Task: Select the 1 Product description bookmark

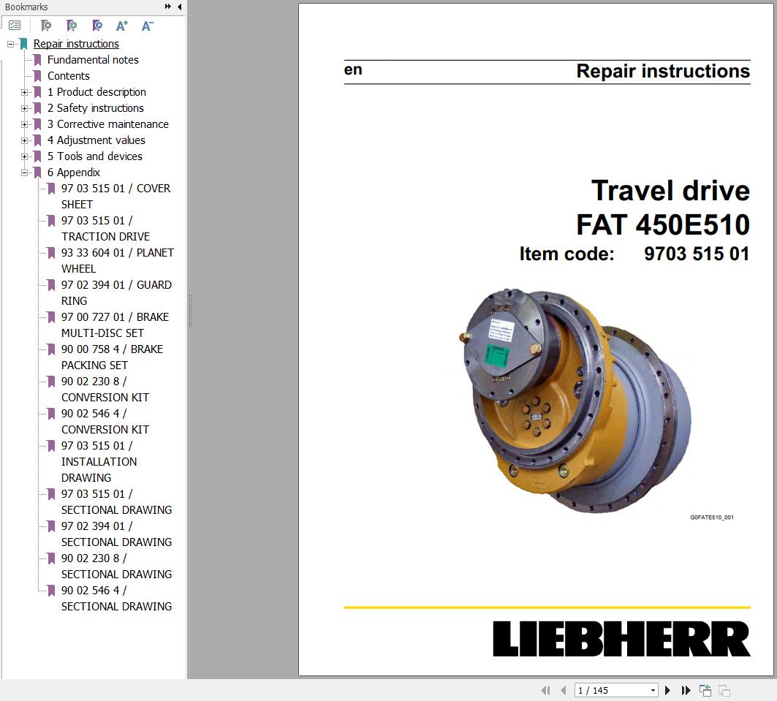Action: click(x=96, y=92)
